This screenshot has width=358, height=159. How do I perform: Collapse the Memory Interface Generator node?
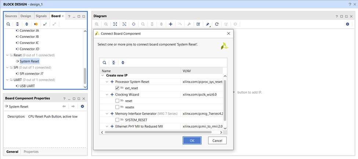click(x=107, y=113)
